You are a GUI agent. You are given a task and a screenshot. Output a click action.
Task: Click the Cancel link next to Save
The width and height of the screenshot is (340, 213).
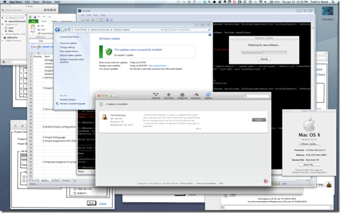[102, 203]
